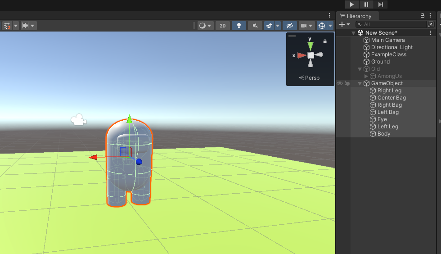Image resolution: width=441 pixels, height=254 pixels.
Task: Click the Right Leg cube icon
Action: pos(373,91)
